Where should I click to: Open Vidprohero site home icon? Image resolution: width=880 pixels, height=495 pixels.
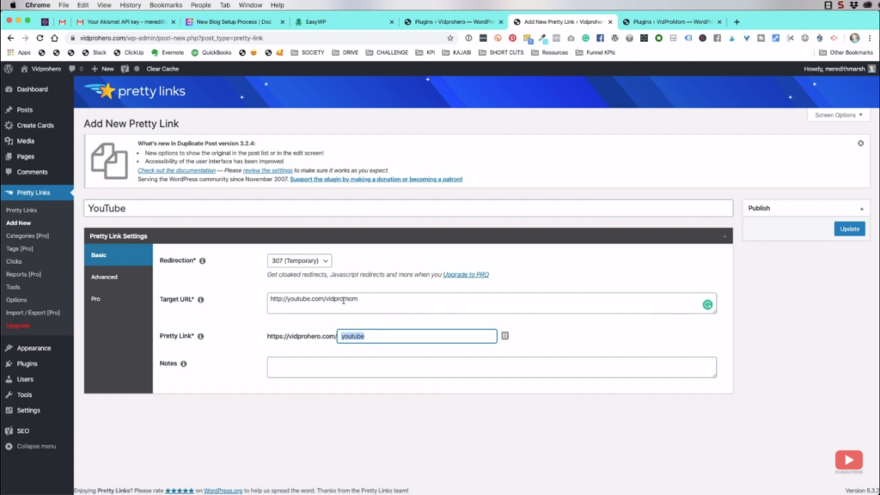[x=24, y=69]
